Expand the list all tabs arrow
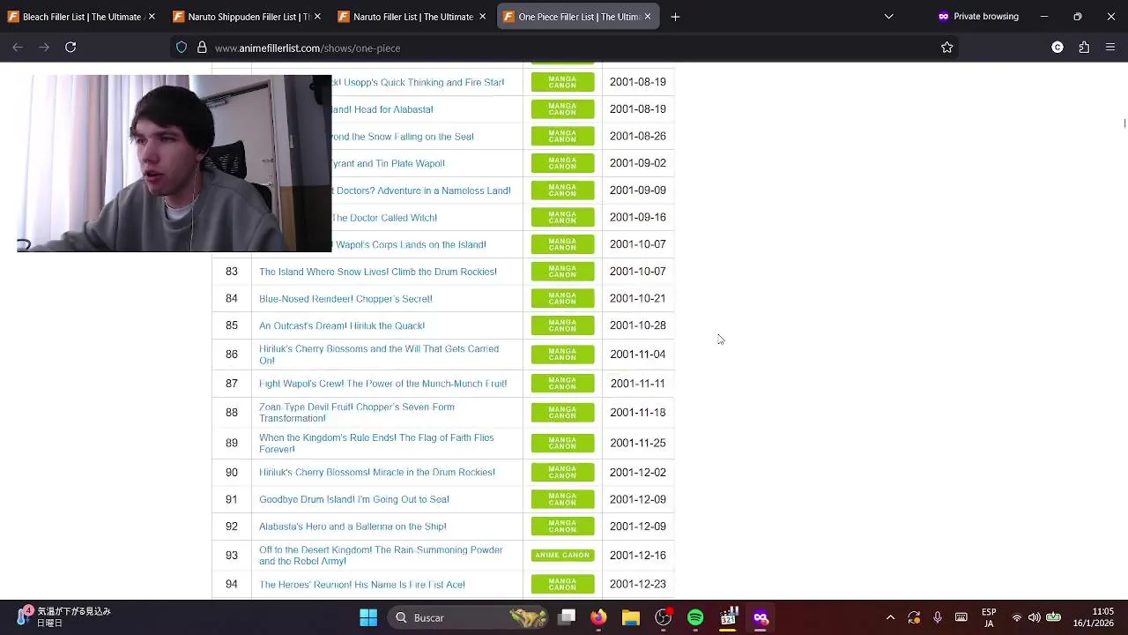1128x635 pixels. coord(889,17)
